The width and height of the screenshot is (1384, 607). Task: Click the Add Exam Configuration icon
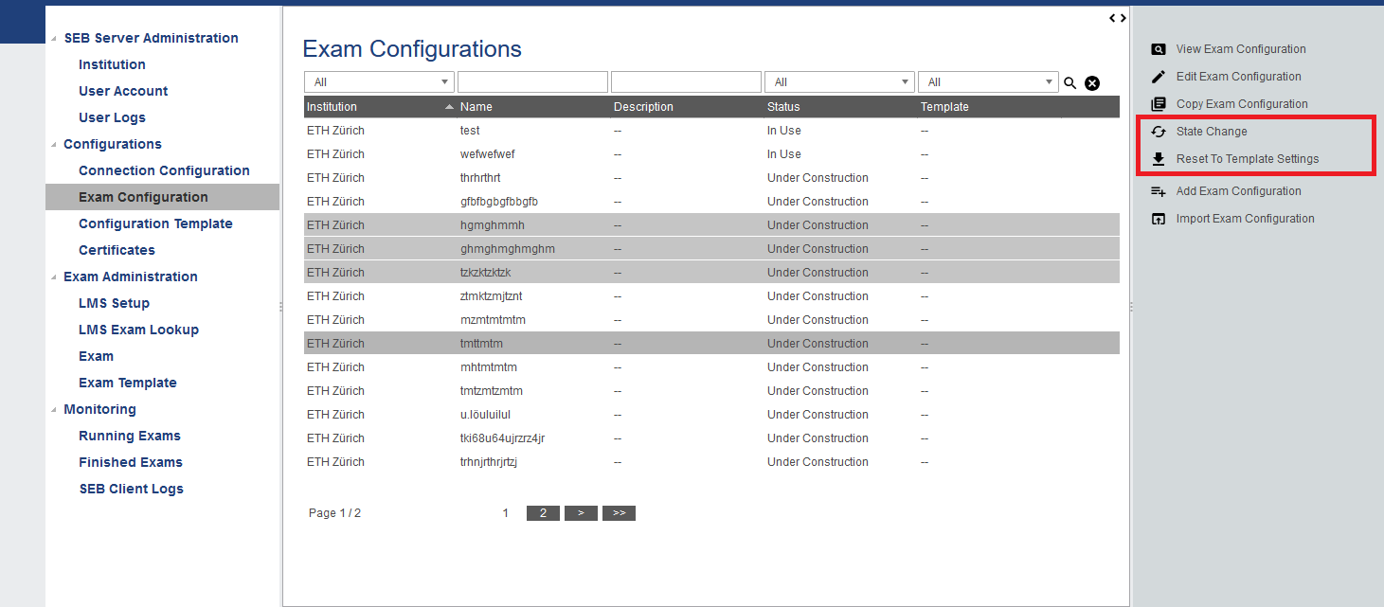pos(1158,191)
